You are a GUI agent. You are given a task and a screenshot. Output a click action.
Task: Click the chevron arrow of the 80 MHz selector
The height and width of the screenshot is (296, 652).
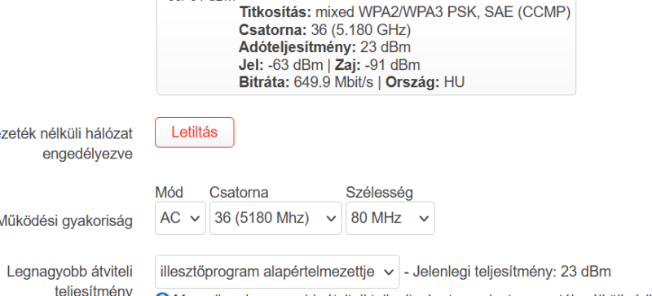coord(424,219)
